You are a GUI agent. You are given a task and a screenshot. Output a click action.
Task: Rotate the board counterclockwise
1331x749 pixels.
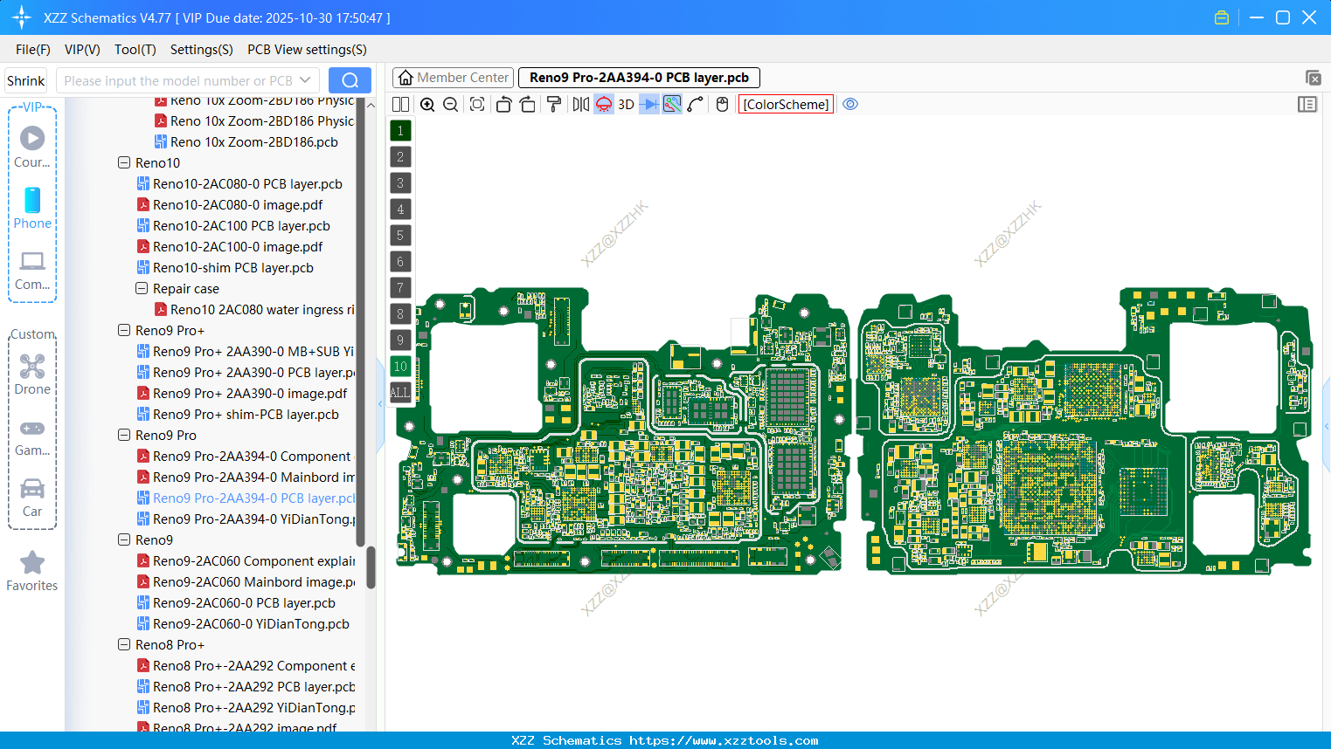[x=503, y=105]
